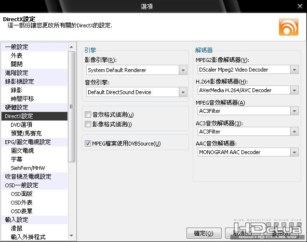Enable 音效格式偵測 checkbox
Image resolution: width=307 pixels, height=242 pixels.
pos(88,114)
